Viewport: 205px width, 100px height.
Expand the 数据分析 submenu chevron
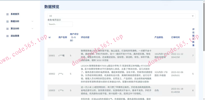pos(32,21)
